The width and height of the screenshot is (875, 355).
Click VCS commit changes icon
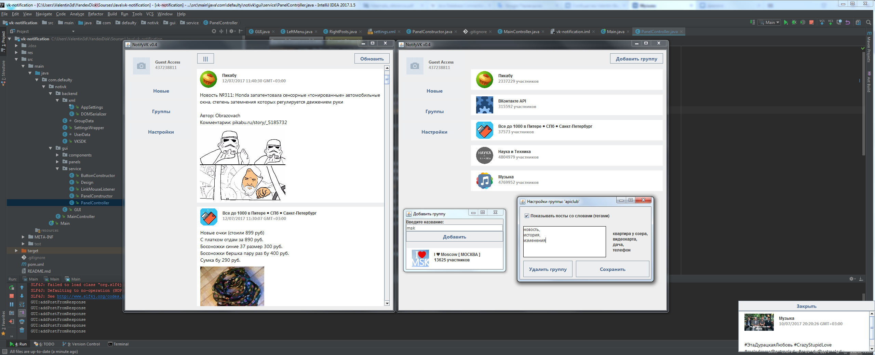click(x=831, y=22)
